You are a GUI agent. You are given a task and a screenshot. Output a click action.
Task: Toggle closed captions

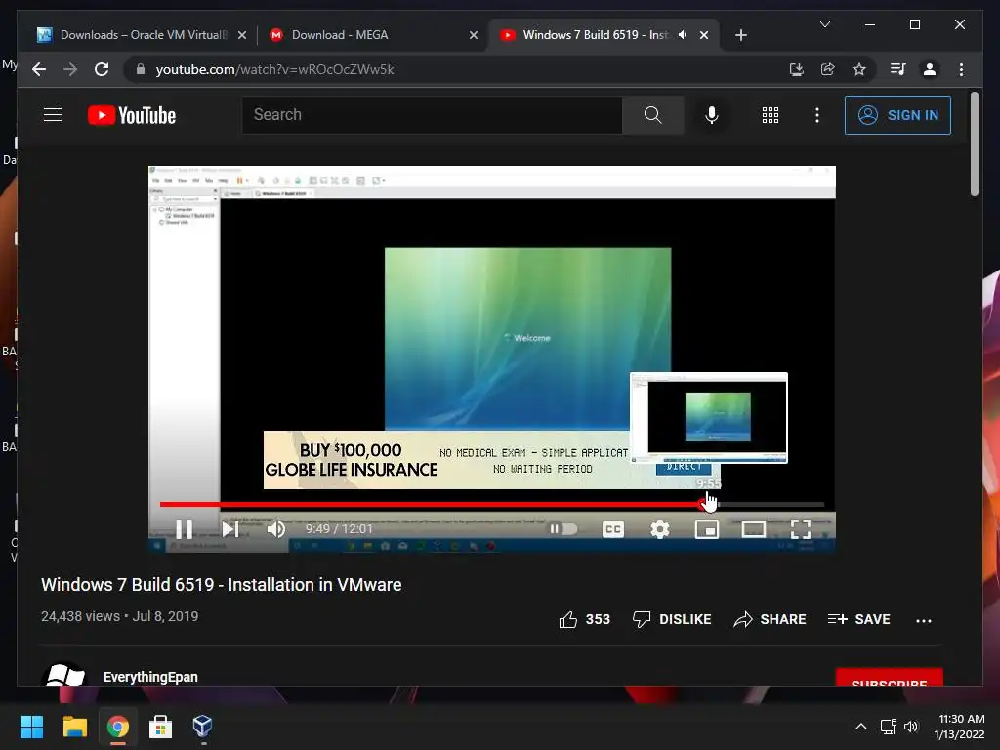pos(613,528)
